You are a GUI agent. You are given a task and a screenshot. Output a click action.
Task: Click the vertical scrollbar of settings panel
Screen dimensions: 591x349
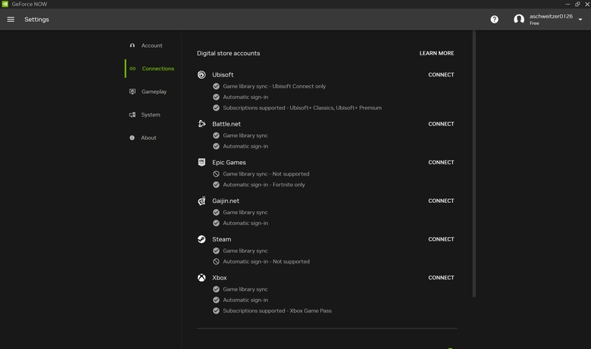pos(474,164)
